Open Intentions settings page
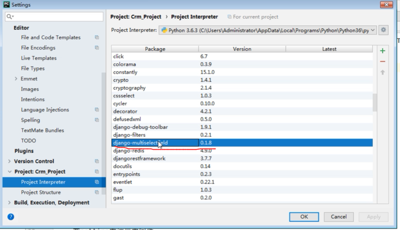Viewport: 400px width, 230px height. pos(33,99)
